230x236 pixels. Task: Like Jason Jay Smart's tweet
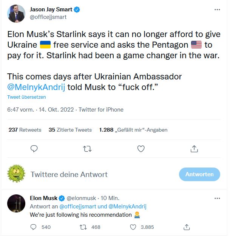pyautogui.click(x=141, y=149)
